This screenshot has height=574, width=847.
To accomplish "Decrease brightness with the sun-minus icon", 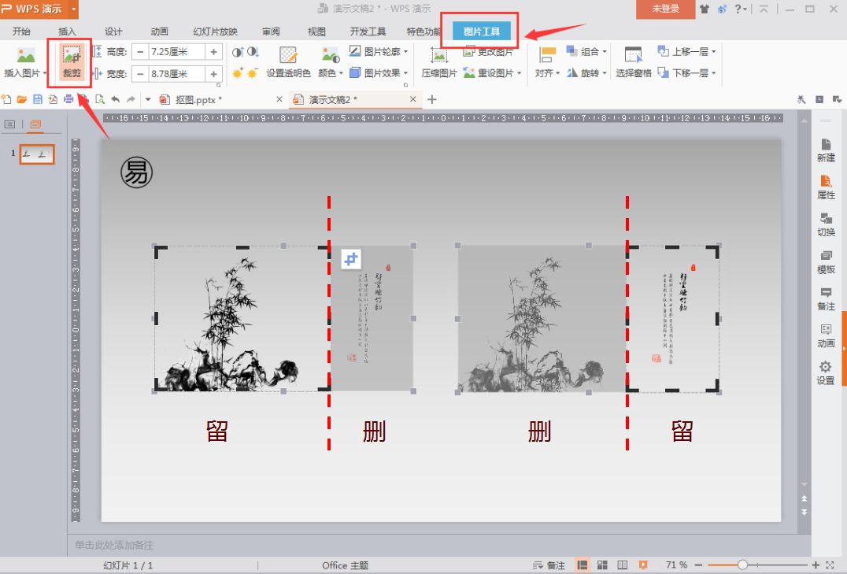I will point(252,72).
